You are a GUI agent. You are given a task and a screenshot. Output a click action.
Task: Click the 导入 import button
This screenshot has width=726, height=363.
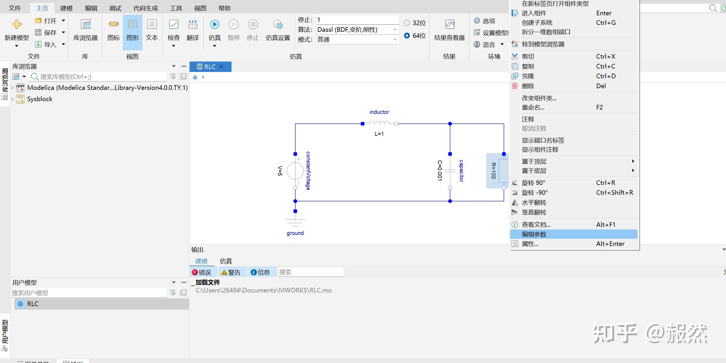pos(46,44)
